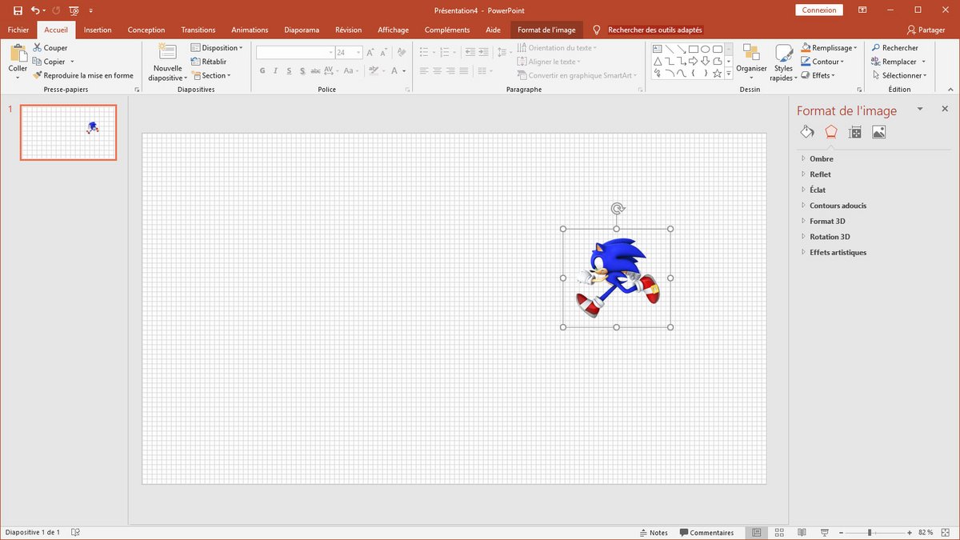The height and width of the screenshot is (540, 960).
Task: Toggle strikethrough formatting
Action: pos(317,71)
